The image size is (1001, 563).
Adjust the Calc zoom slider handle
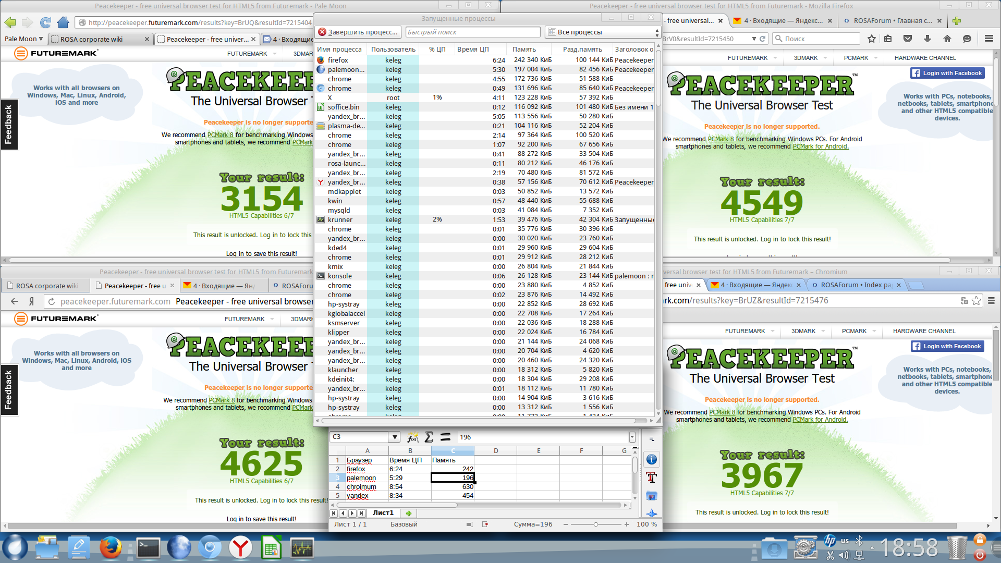[x=596, y=524]
